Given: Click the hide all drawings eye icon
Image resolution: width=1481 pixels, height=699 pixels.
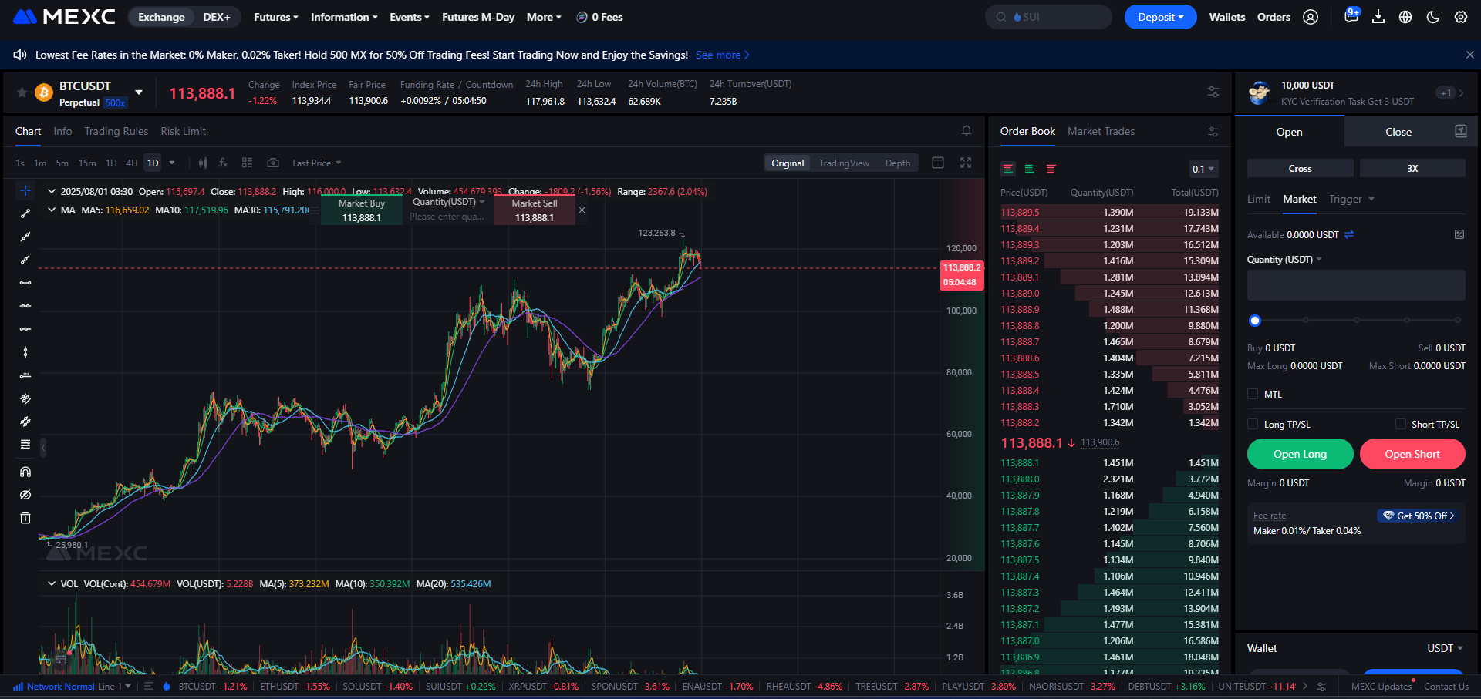Looking at the screenshot, I should [25, 495].
